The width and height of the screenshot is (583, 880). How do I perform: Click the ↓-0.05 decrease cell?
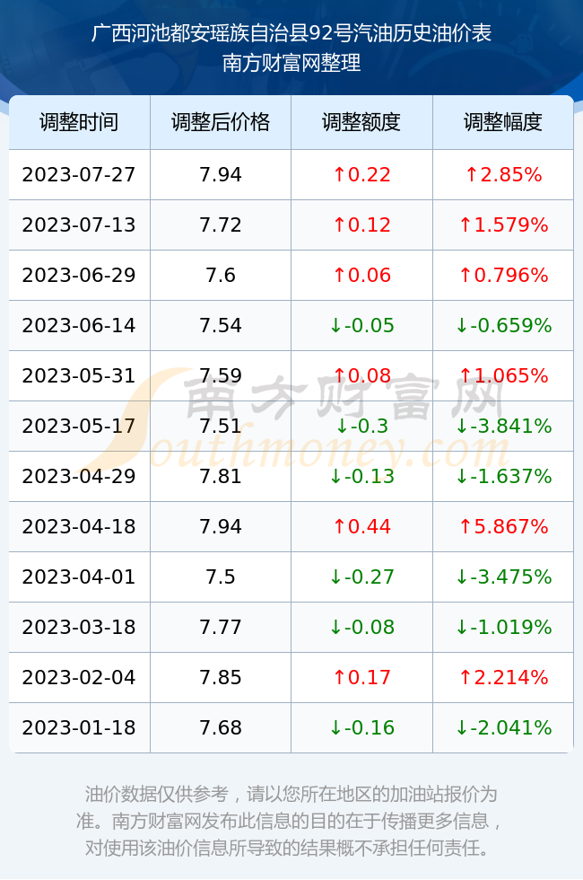click(x=361, y=325)
